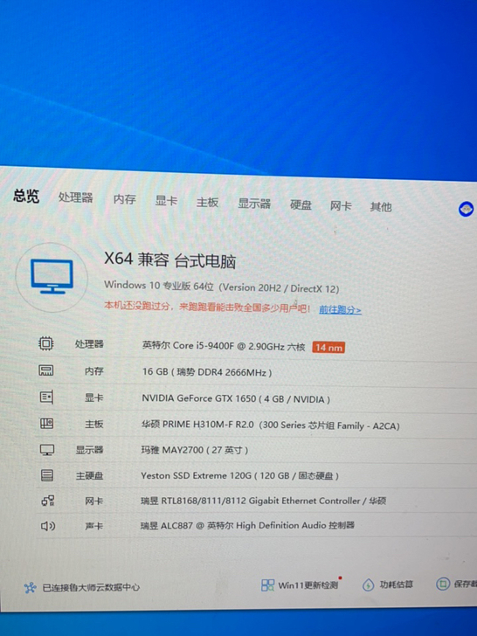
Task: Select the 玛雅 MAY2700 display text
Action: coord(195,450)
